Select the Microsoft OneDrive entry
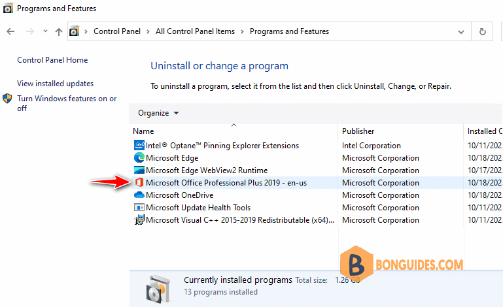Viewport: 503px width, 307px height. point(179,195)
